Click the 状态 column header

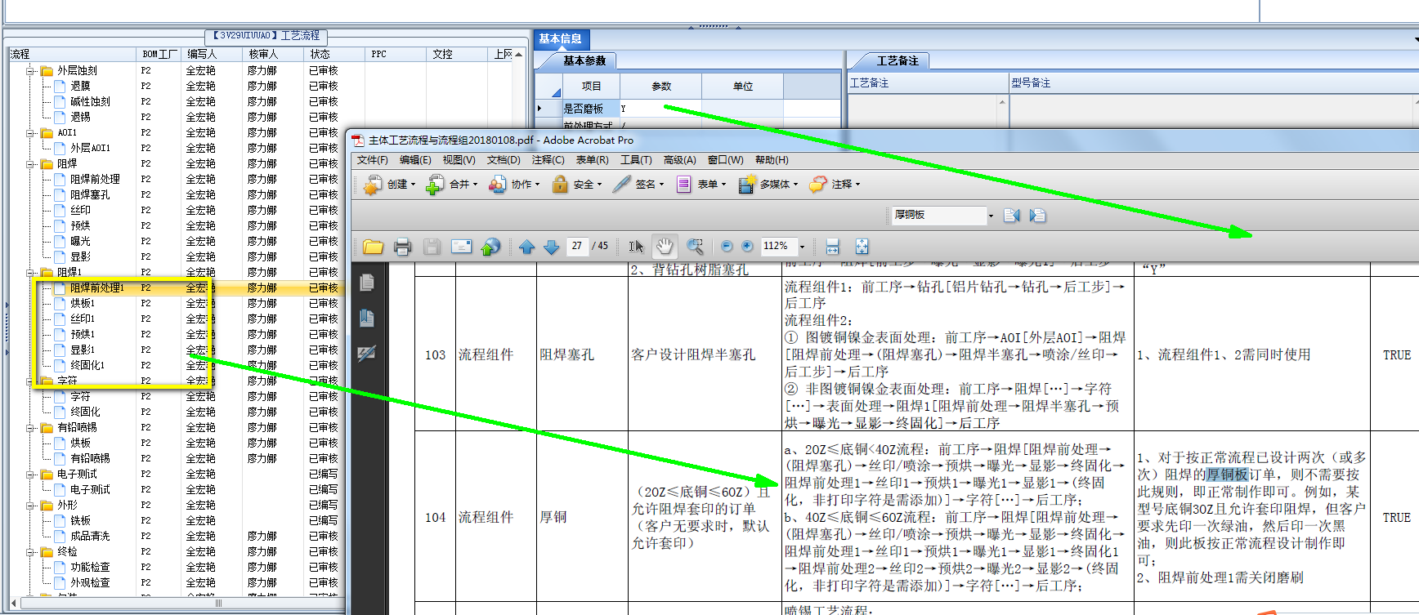coord(334,54)
